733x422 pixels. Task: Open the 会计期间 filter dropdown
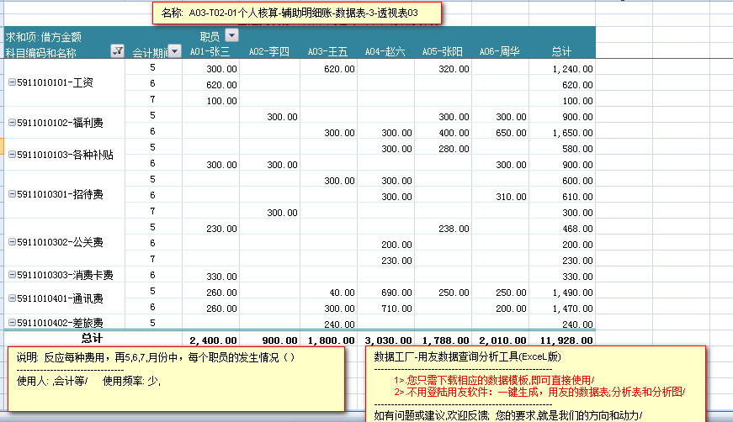174,52
